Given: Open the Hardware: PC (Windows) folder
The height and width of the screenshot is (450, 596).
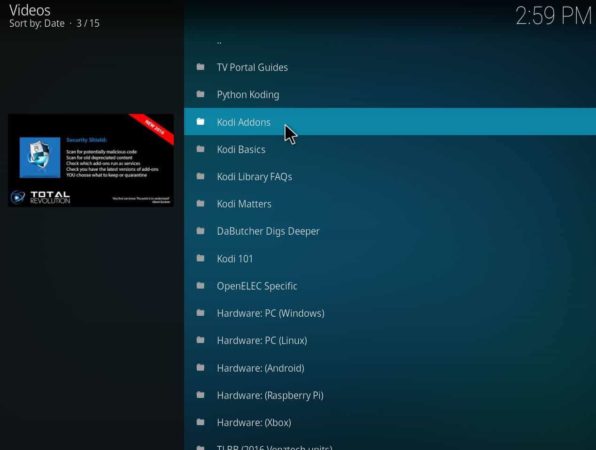Looking at the screenshot, I should click(x=390, y=313).
